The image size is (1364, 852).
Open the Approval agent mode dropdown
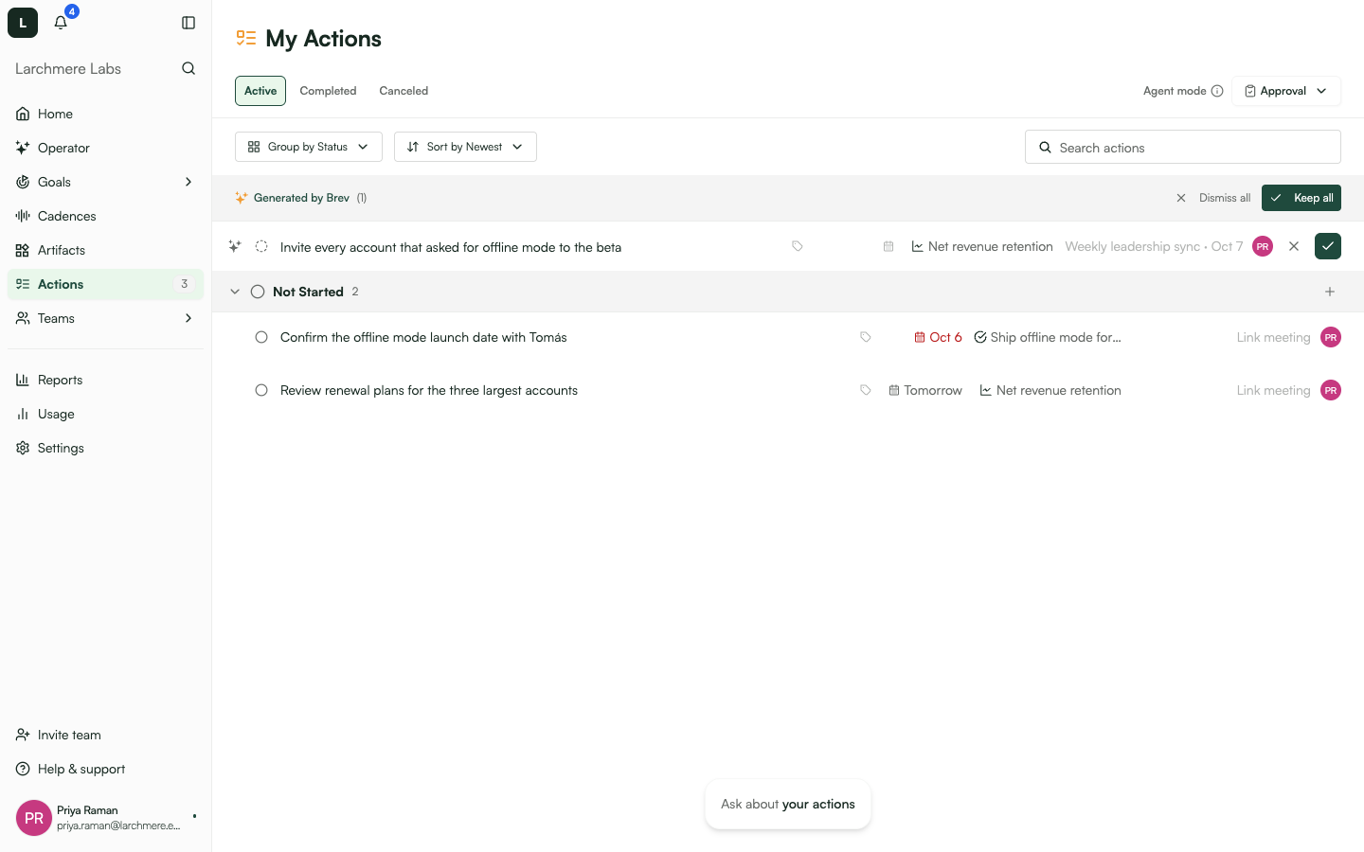(1286, 91)
